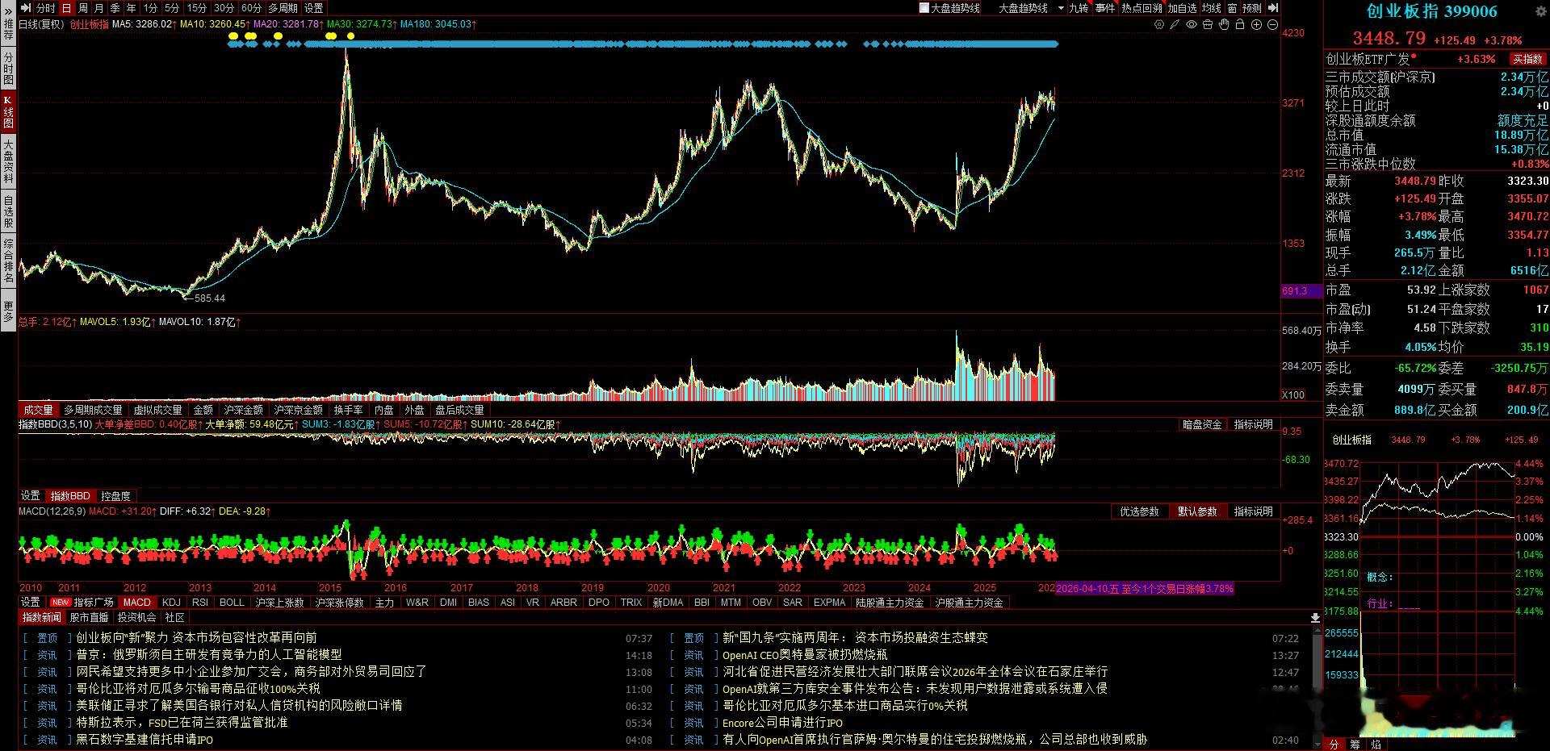Select the EXPMA indicator tab

830,603
